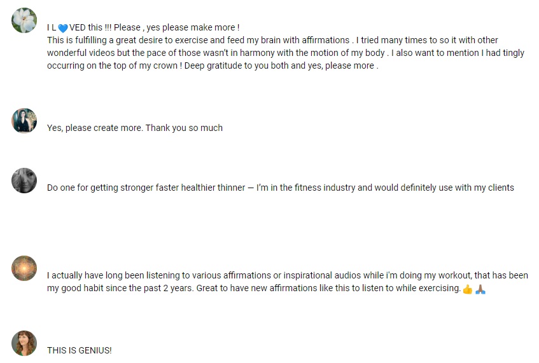The width and height of the screenshot is (539, 363).
Task: Click the folded hands emoji
Action: tap(480, 289)
